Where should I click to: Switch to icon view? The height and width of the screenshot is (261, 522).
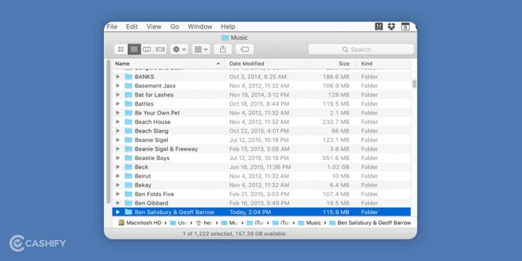[x=121, y=49]
